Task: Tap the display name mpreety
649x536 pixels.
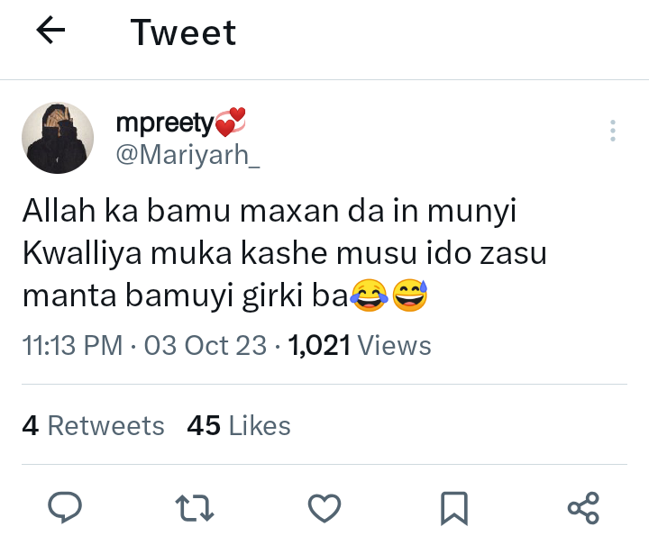Action: tap(165, 122)
